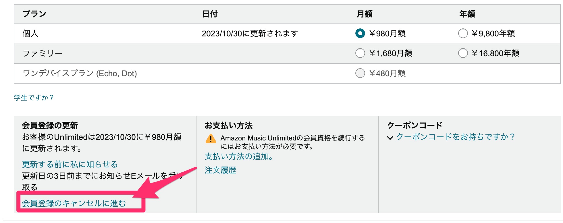This screenshot has width=563, height=223.
Task: Select the Family ¥1,680 monthly radio button
Action: coord(360,53)
